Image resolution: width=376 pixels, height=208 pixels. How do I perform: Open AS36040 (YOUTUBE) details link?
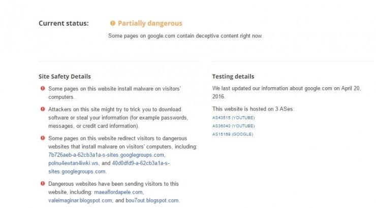(x=233, y=126)
